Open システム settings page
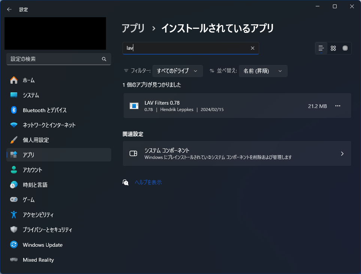 [59, 95]
